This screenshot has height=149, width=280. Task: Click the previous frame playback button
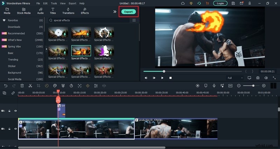pyautogui.click(x=146, y=78)
